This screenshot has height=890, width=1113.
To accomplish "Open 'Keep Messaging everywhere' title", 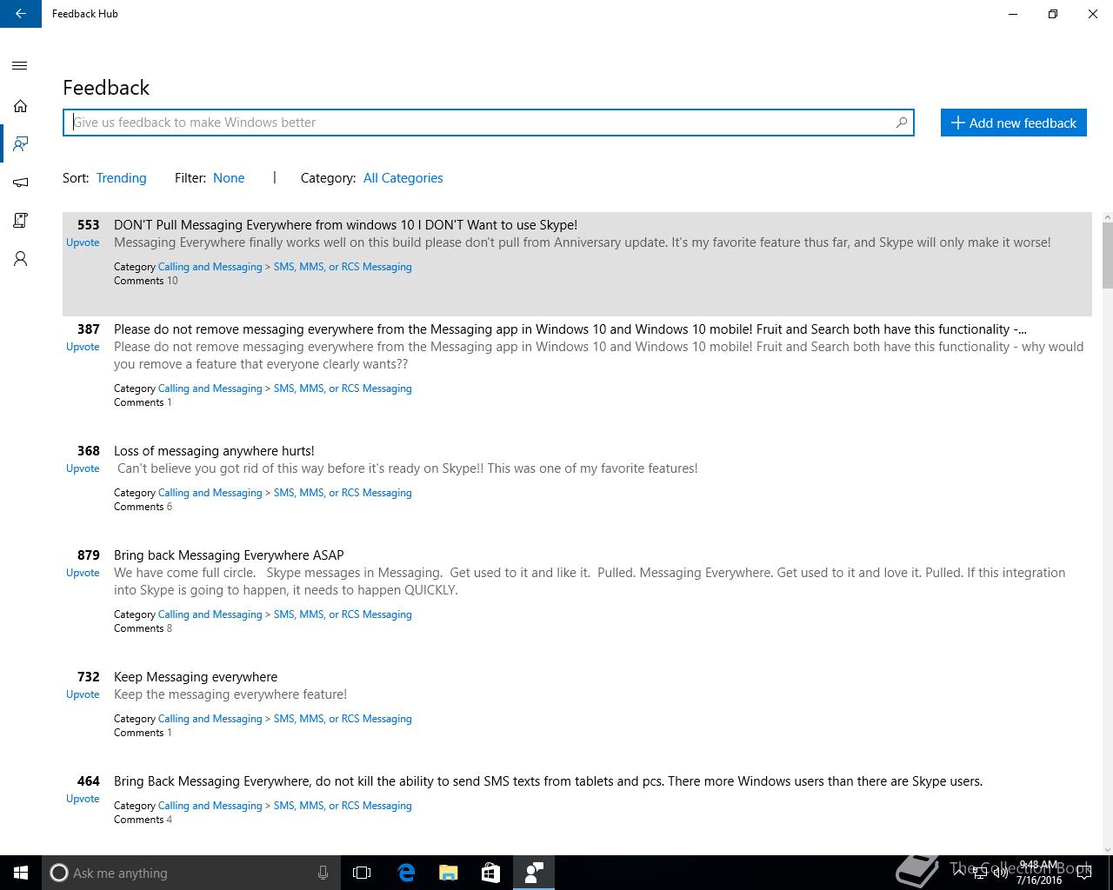I will coord(196,677).
